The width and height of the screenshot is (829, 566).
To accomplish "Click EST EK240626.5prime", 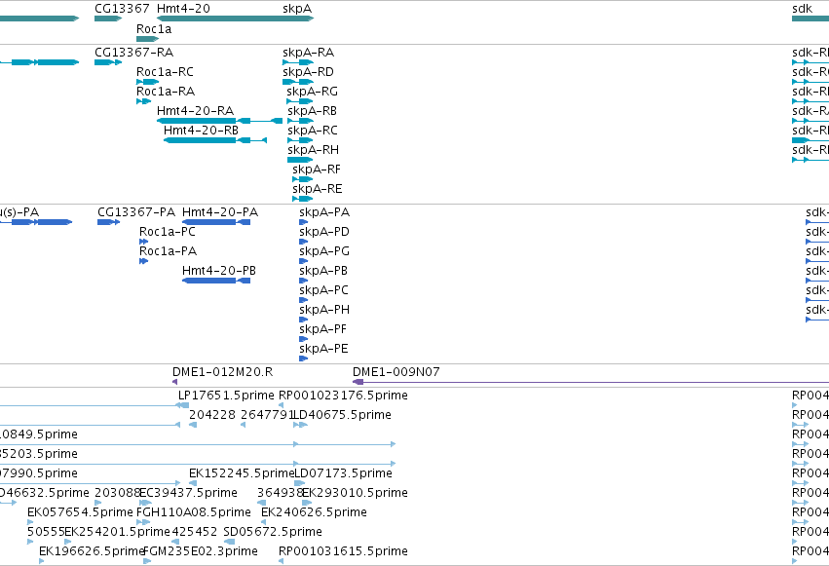I will [314, 512].
